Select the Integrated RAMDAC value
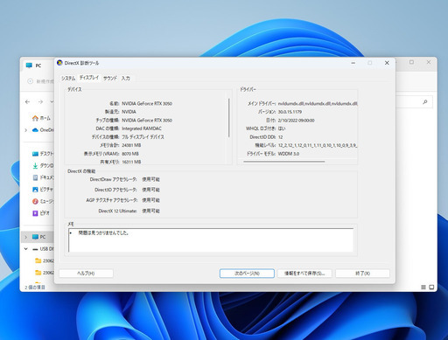448x340 pixels. coord(142,128)
